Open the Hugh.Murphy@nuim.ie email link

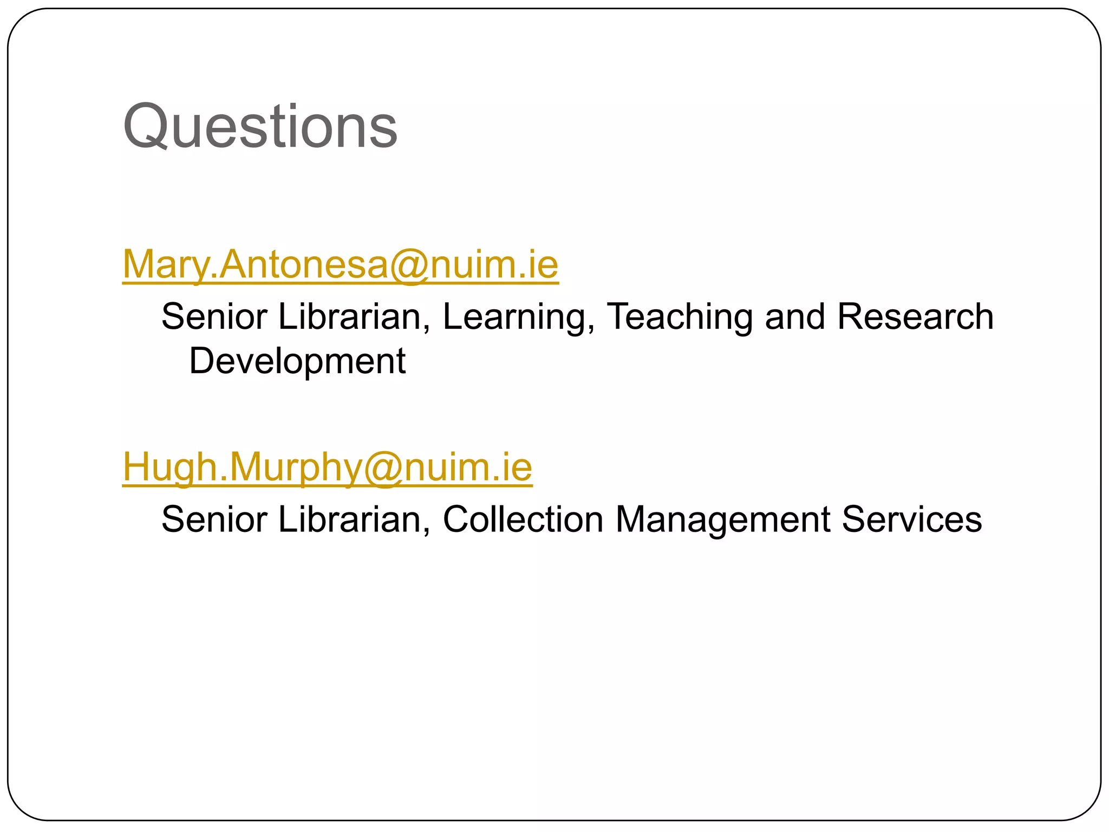coord(328,467)
